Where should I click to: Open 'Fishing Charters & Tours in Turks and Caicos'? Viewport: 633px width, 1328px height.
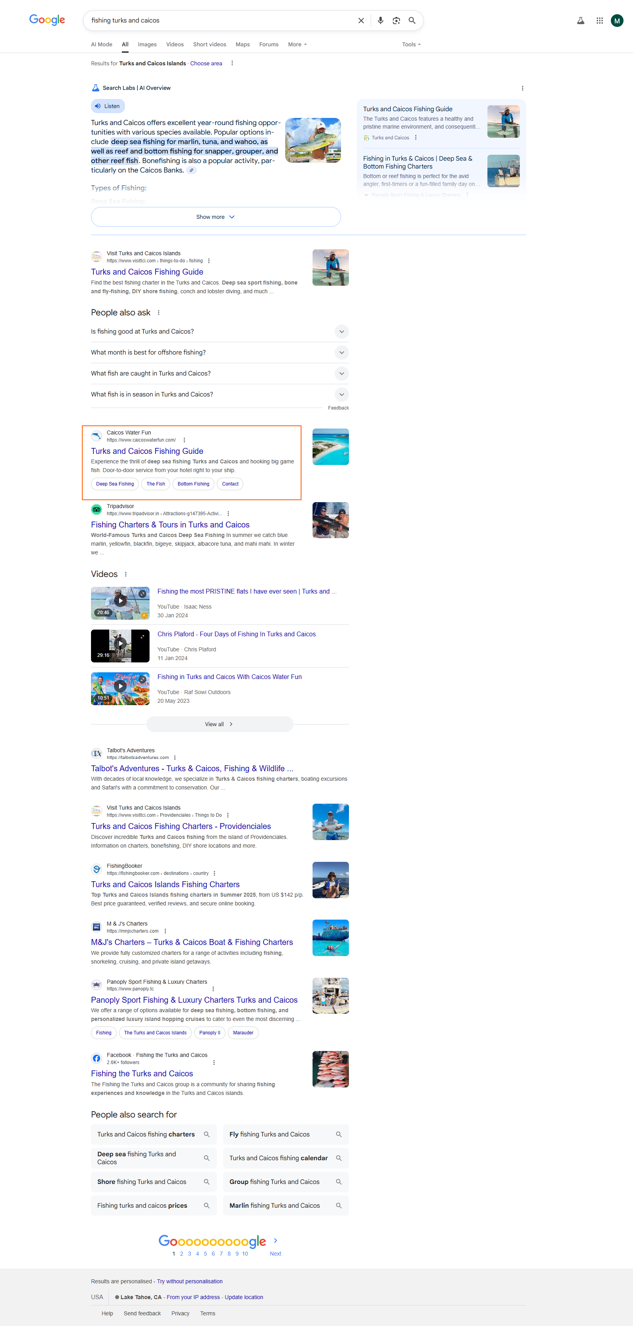170,524
